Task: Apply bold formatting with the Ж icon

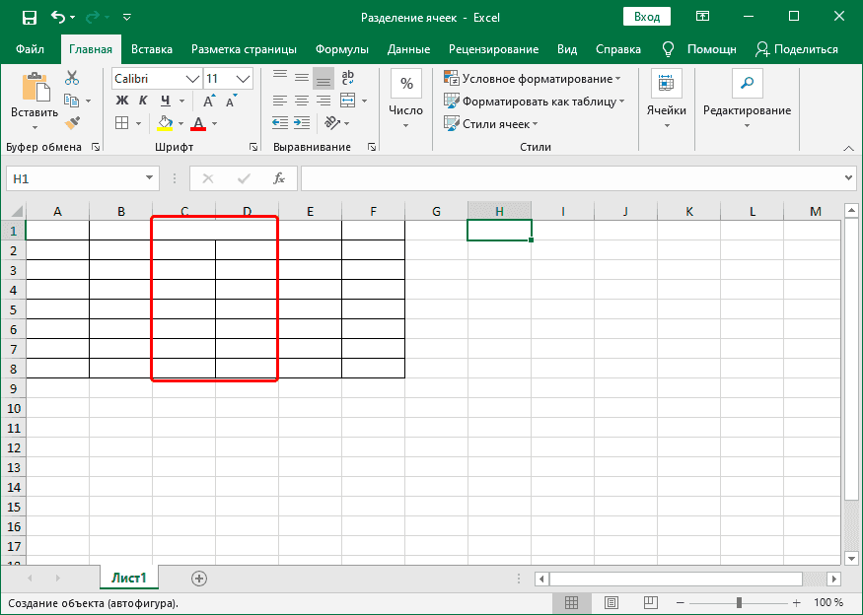Action: (120, 101)
